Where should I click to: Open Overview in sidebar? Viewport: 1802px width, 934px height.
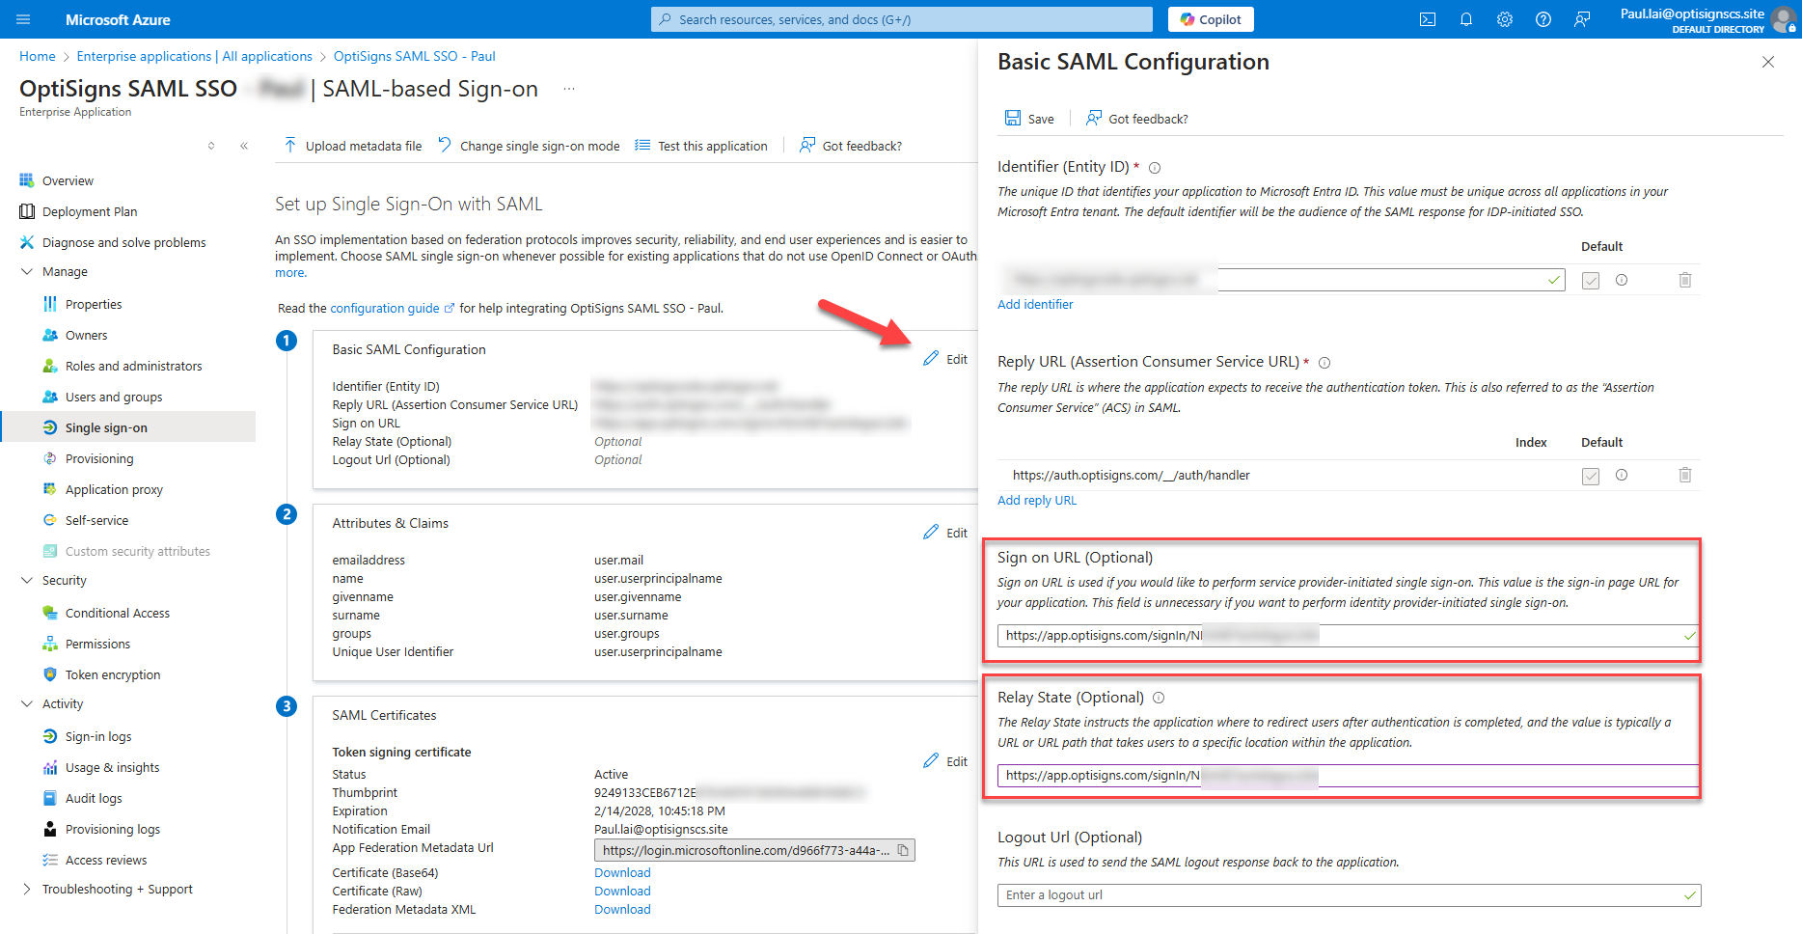[68, 180]
